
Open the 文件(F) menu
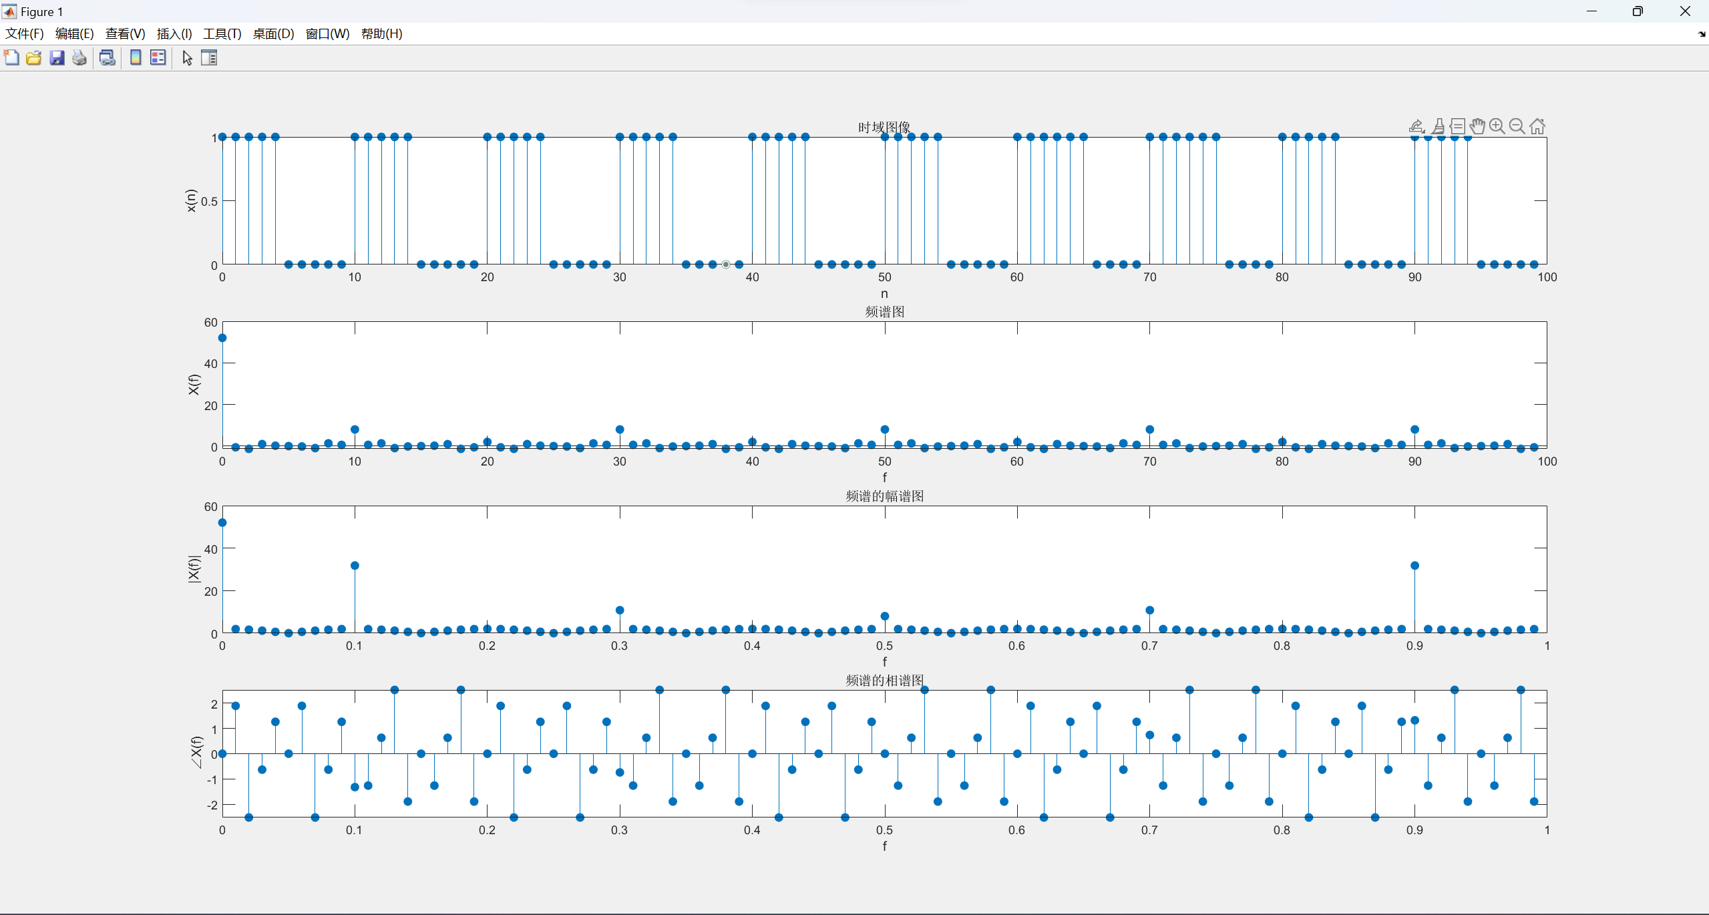(x=25, y=34)
